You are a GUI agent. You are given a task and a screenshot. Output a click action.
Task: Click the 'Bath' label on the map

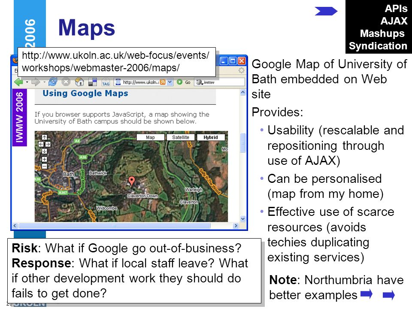[69, 174]
